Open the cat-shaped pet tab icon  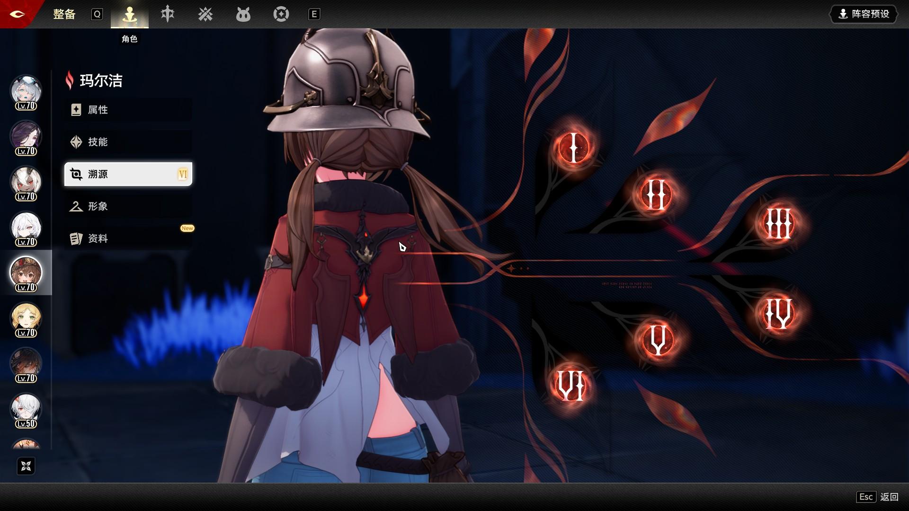[243, 15]
